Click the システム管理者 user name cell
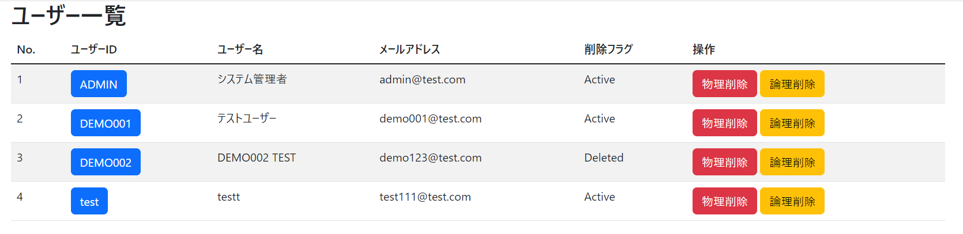The height and width of the screenshot is (234, 963). [252, 79]
